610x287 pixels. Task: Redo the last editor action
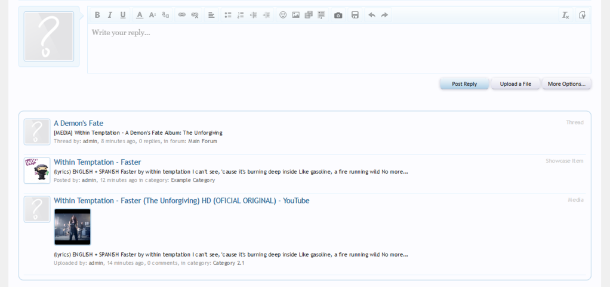click(x=384, y=15)
